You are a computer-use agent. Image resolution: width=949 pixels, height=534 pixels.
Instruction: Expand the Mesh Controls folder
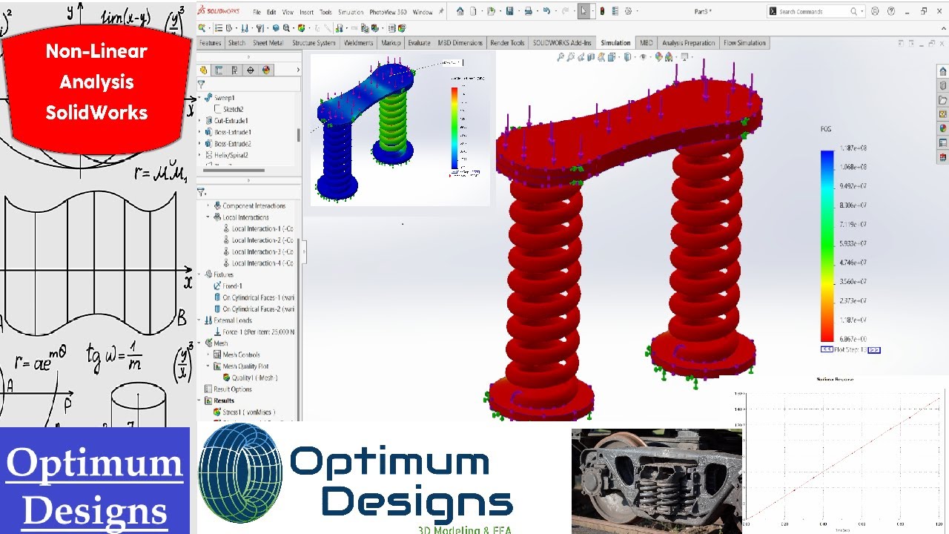208,355
